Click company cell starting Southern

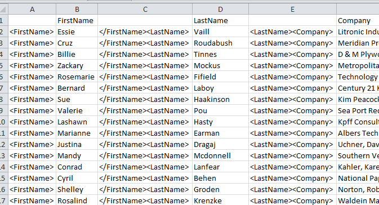tap(358, 155)
